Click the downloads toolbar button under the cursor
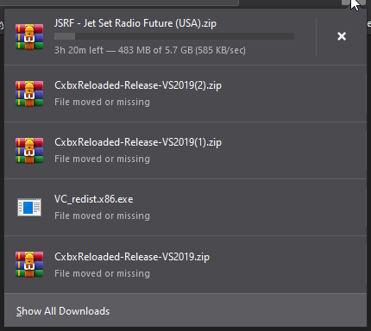This screenshot has width=371, height=331. pos(354,3)
